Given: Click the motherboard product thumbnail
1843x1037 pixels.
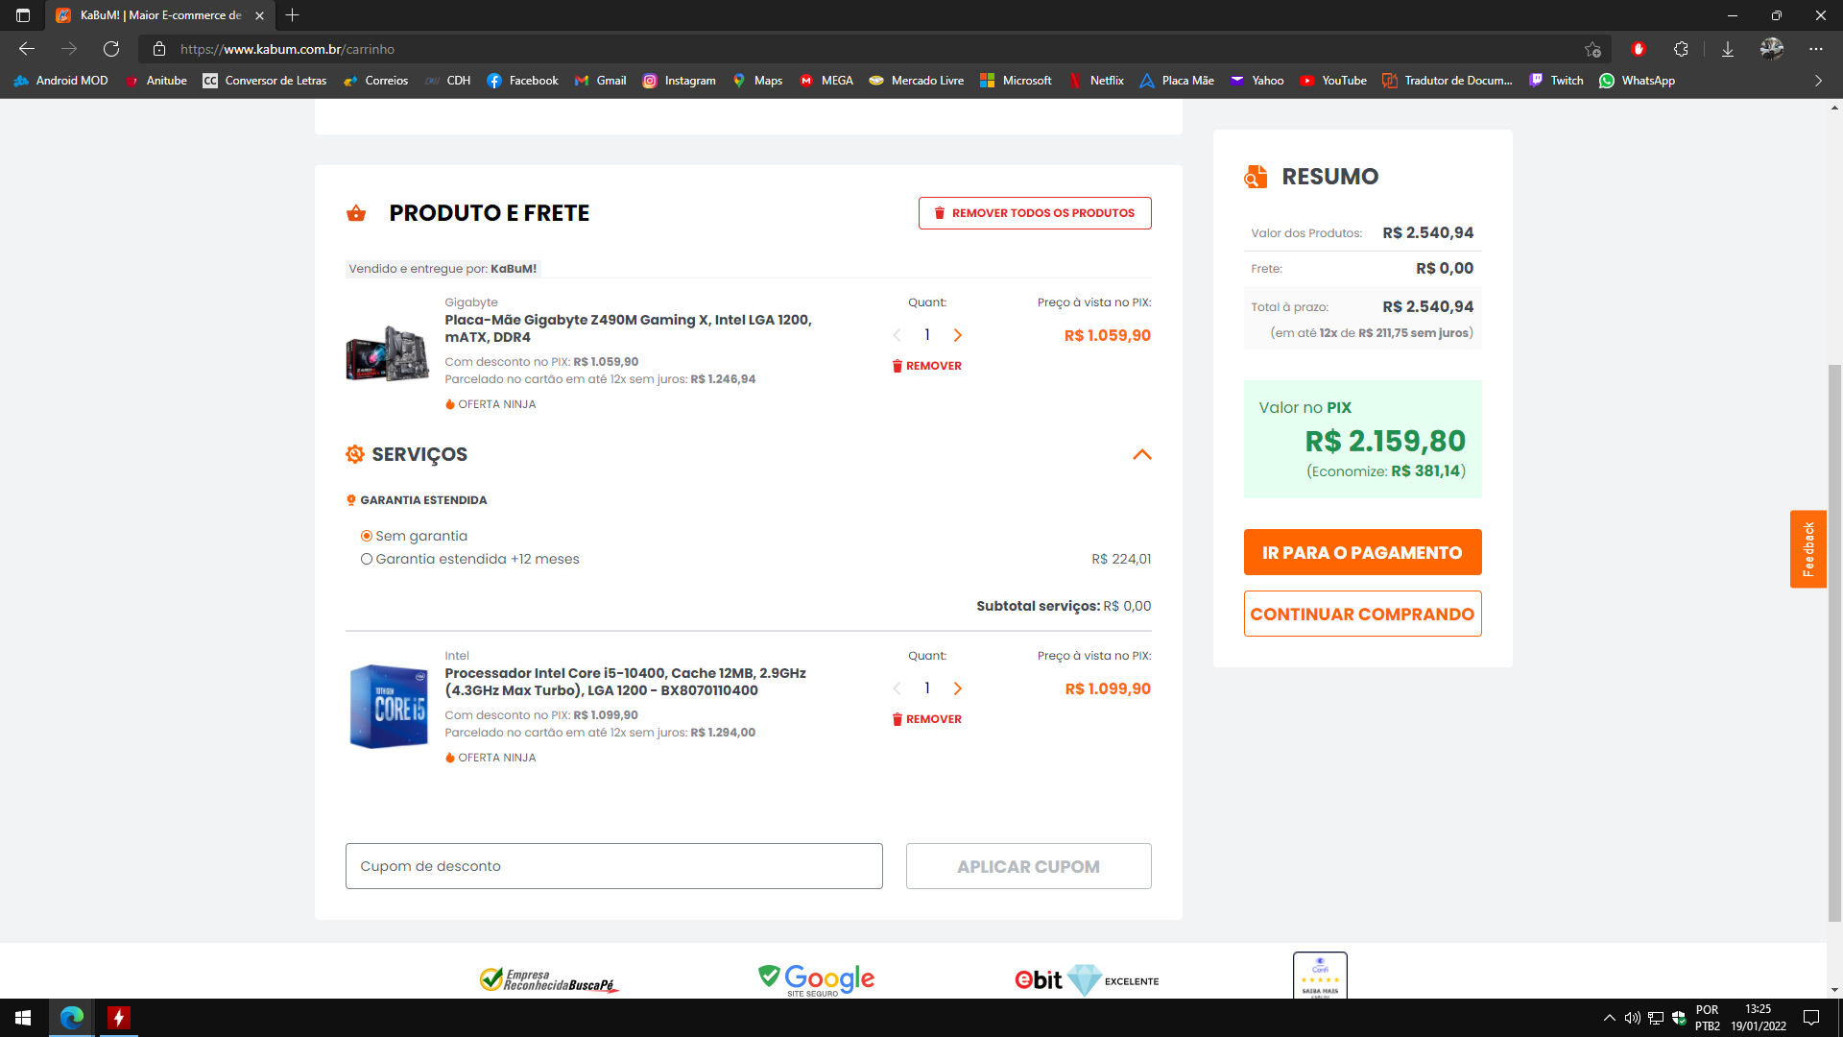Looking at the screenshot, I should [x=388, y=353].
